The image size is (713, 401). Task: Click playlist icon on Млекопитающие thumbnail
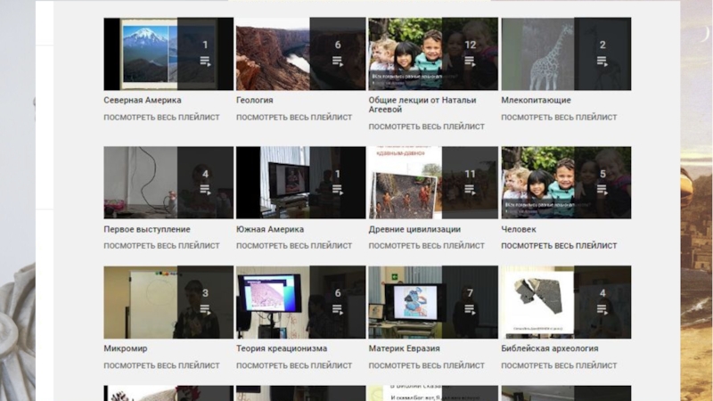click(602, 61)
